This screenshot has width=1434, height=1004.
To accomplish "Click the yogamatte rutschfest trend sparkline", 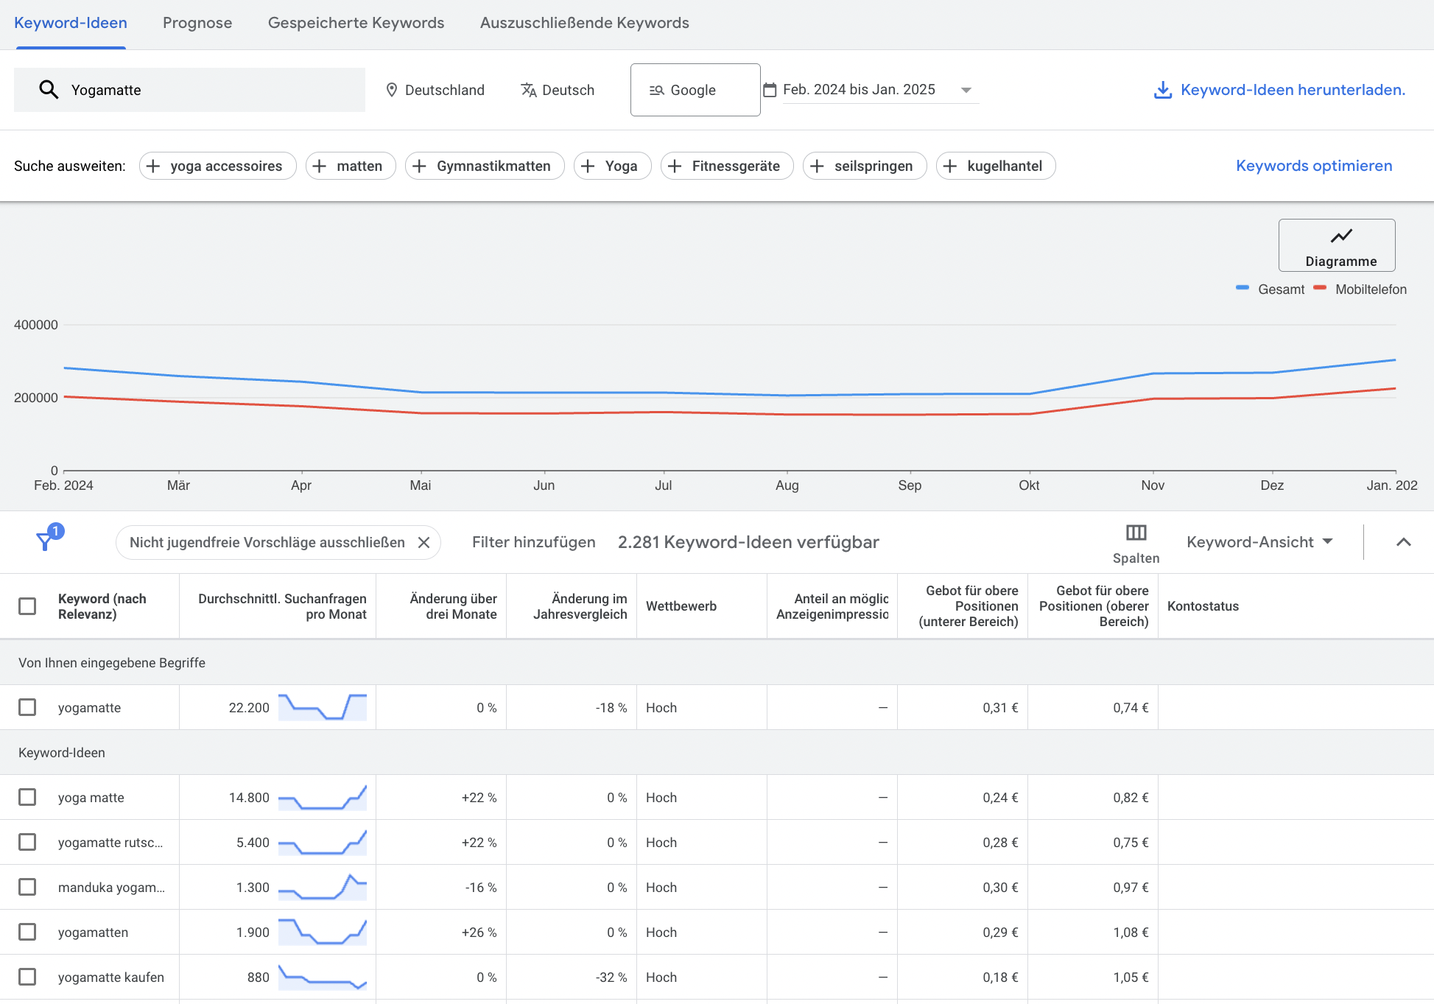I will pos(323,842).
